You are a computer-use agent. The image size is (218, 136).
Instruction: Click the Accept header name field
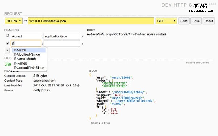point(26,36)
